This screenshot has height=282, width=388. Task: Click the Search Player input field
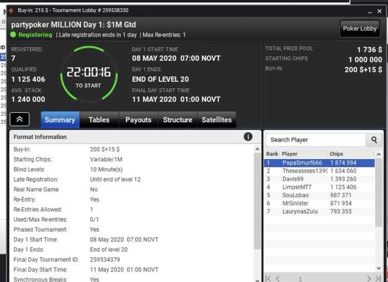point(316,140)
